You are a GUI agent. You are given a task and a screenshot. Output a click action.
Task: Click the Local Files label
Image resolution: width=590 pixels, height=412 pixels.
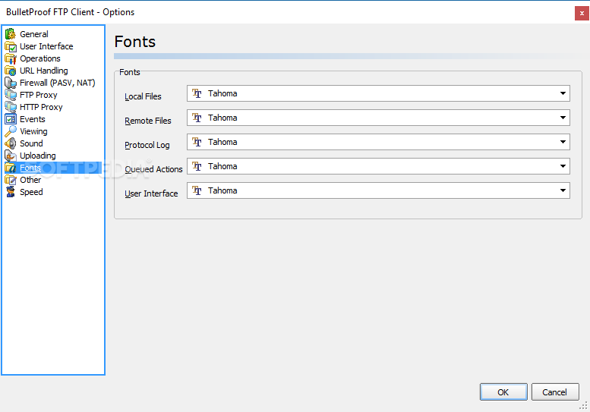coord(143,96)
